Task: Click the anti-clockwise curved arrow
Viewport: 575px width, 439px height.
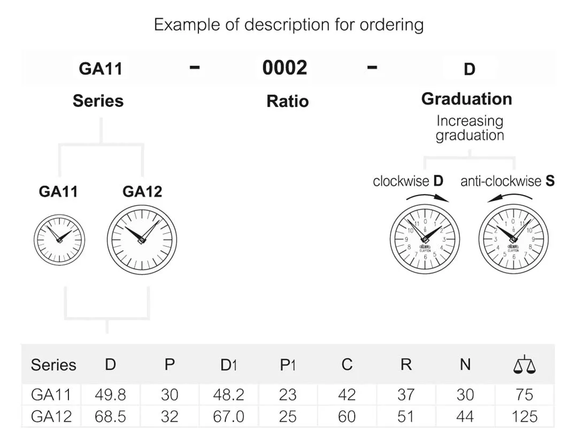Action: click(x=510, y=198)
